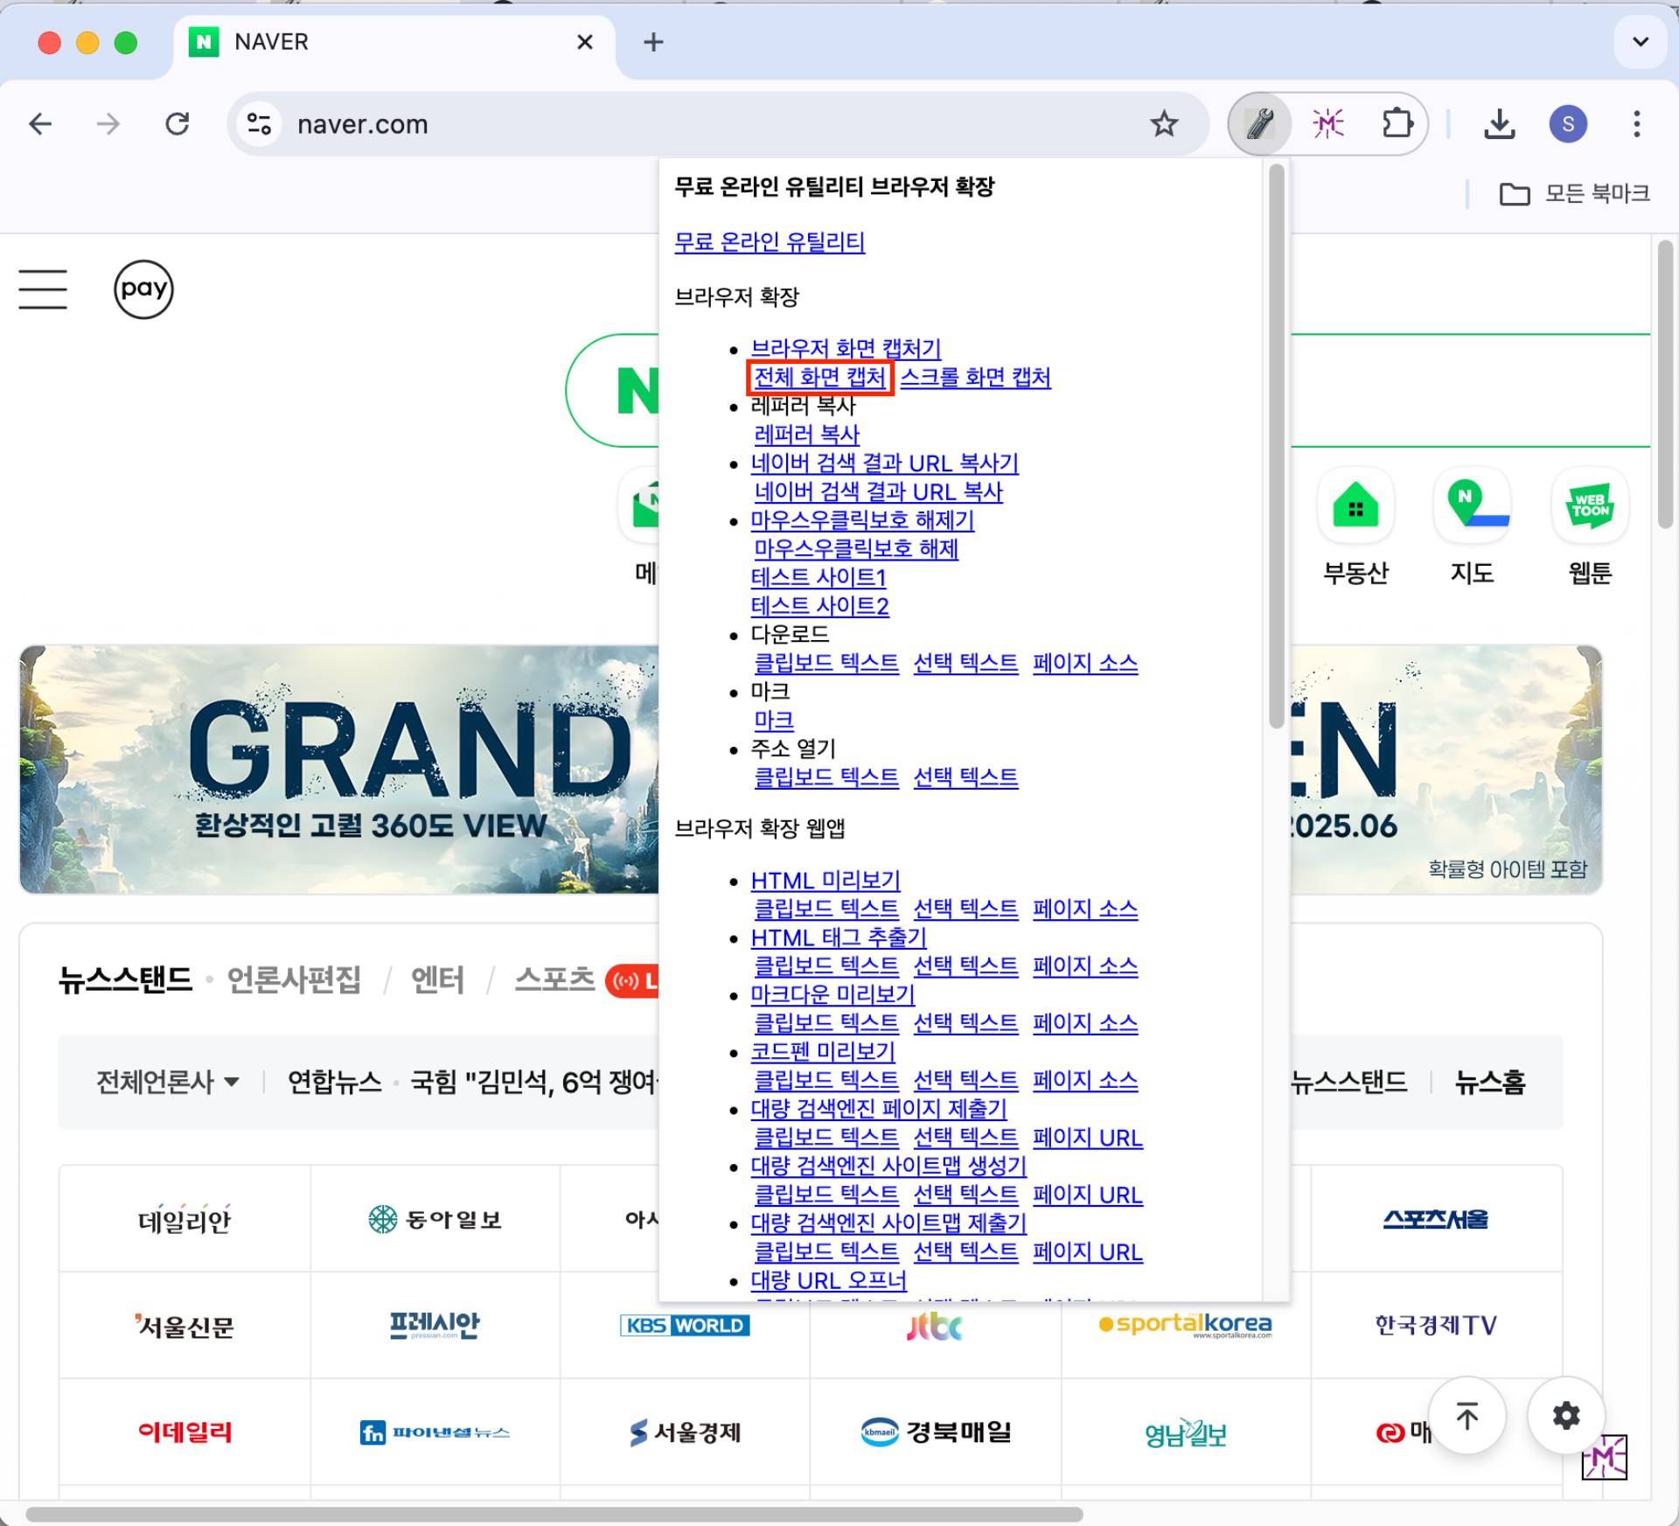Open the 웹툰 webtoon shortcut icon
Image resolution: width=1679 pixels, height=1526 pixels.
coord(1589,506)
